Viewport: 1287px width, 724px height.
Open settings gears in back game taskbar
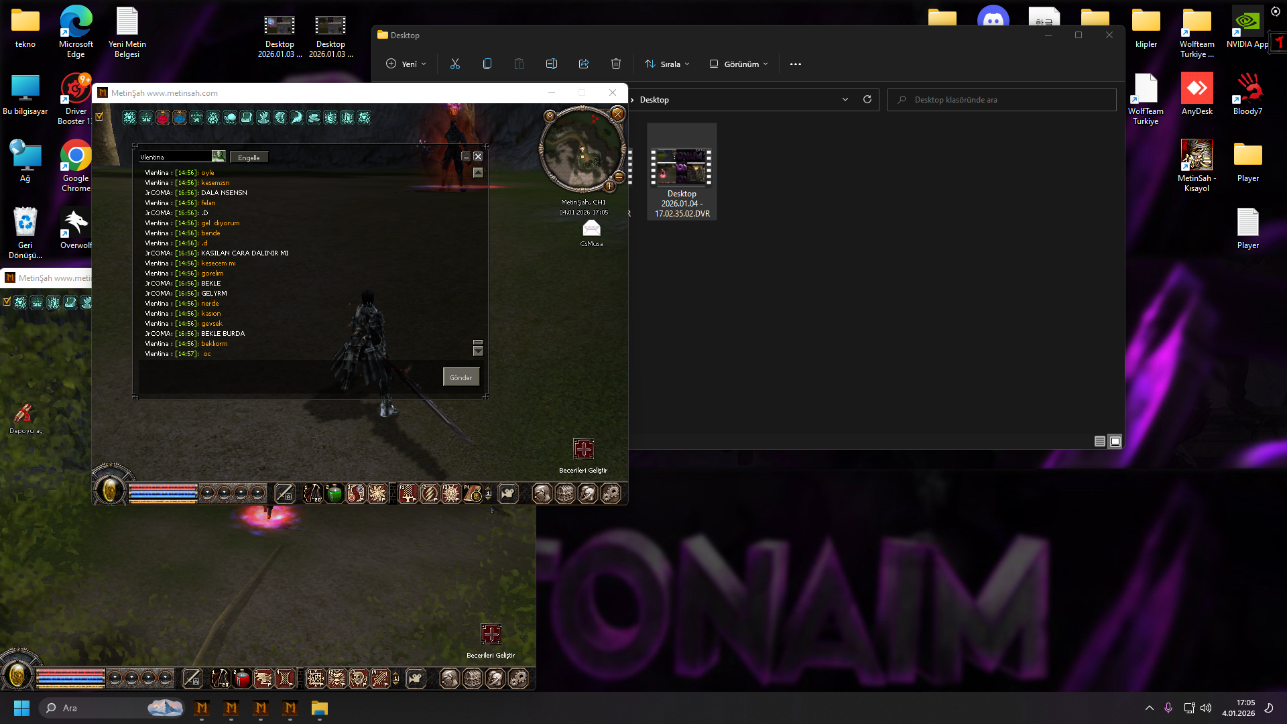pyautogui.click(x=518, y=679)
